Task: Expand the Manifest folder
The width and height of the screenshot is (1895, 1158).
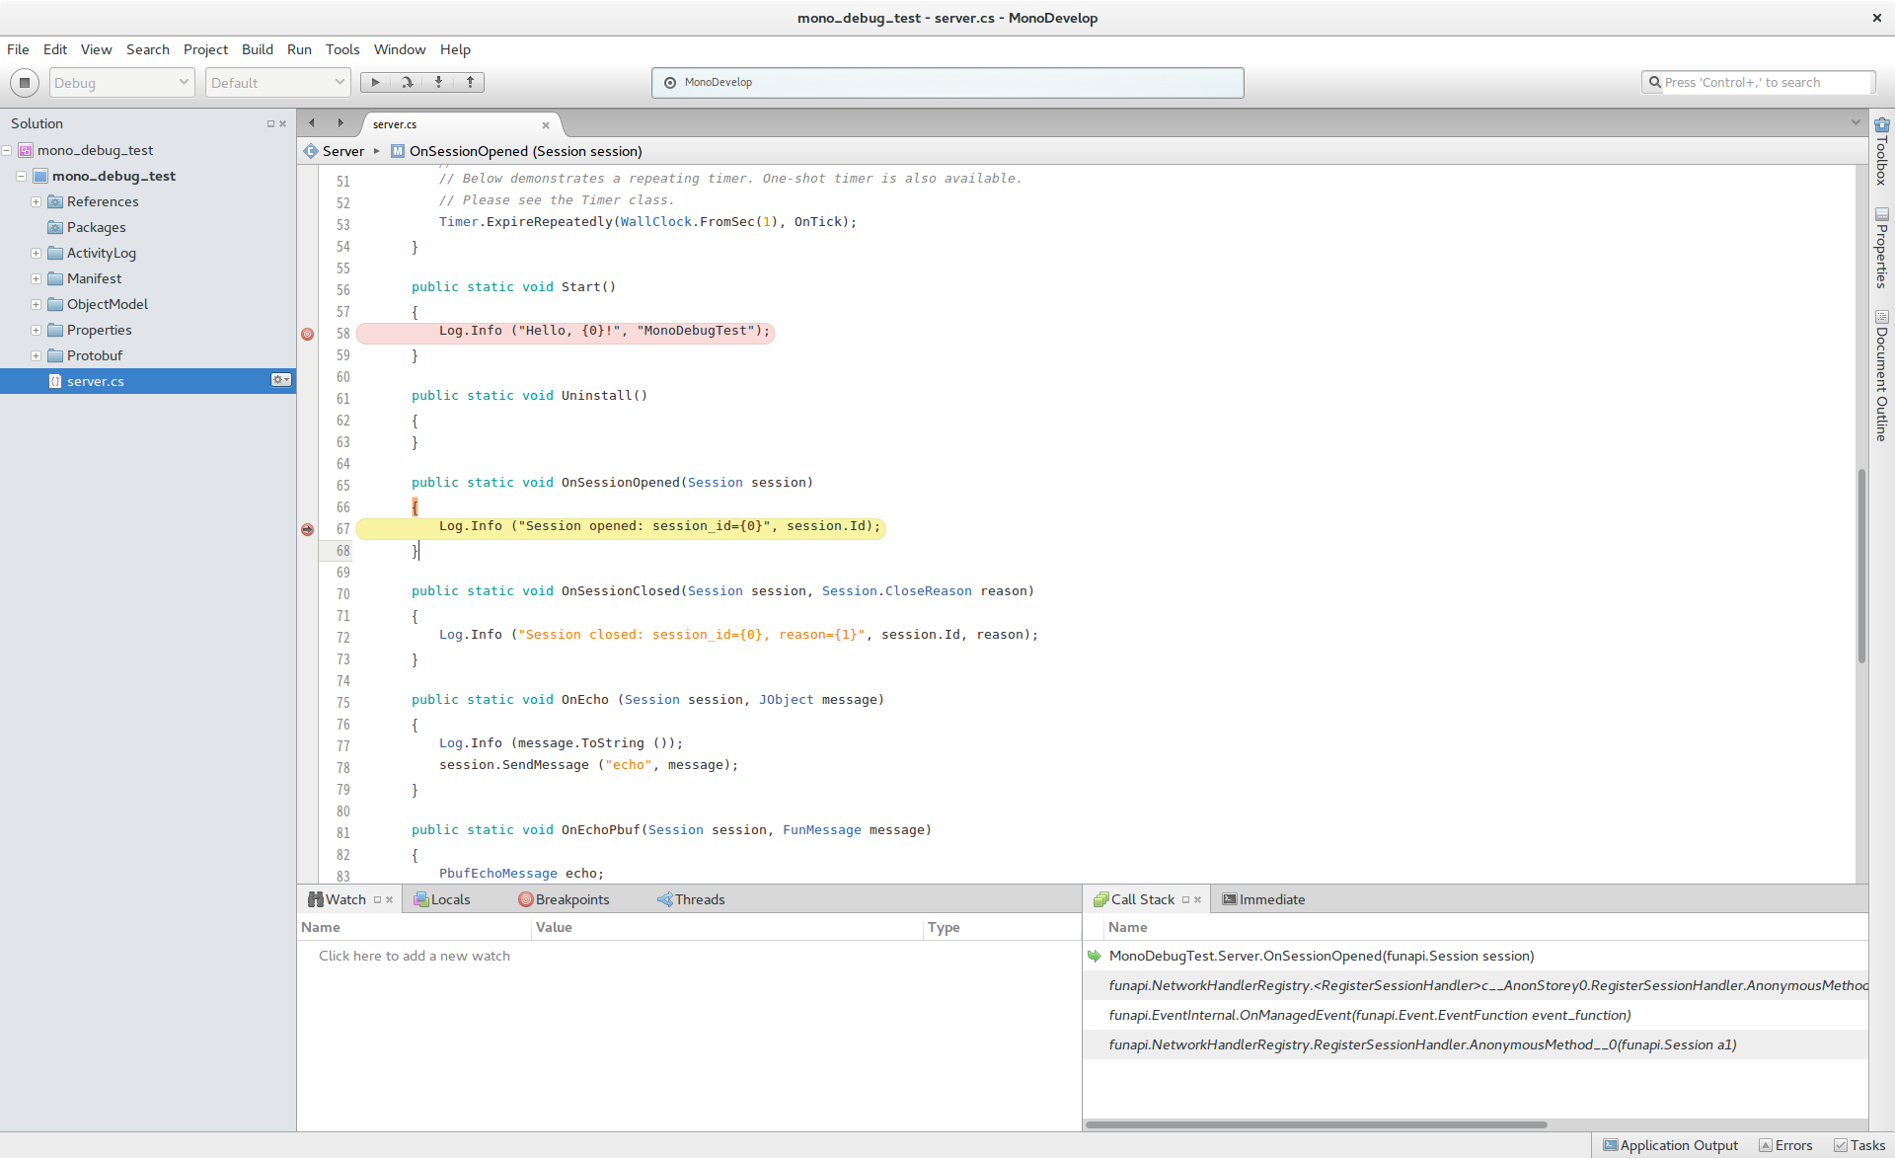Action: (x=36, y=278)
